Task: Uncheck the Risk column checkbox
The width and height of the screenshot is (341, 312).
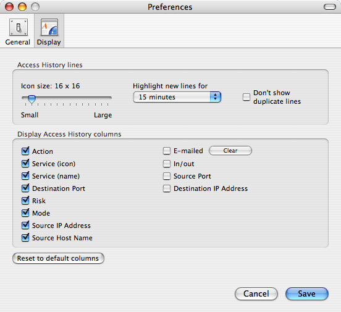Action: pyautogui.click(x=25, y=200)
